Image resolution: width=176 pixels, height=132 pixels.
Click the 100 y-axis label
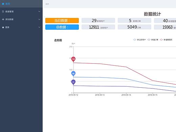[x=71, y=70]
